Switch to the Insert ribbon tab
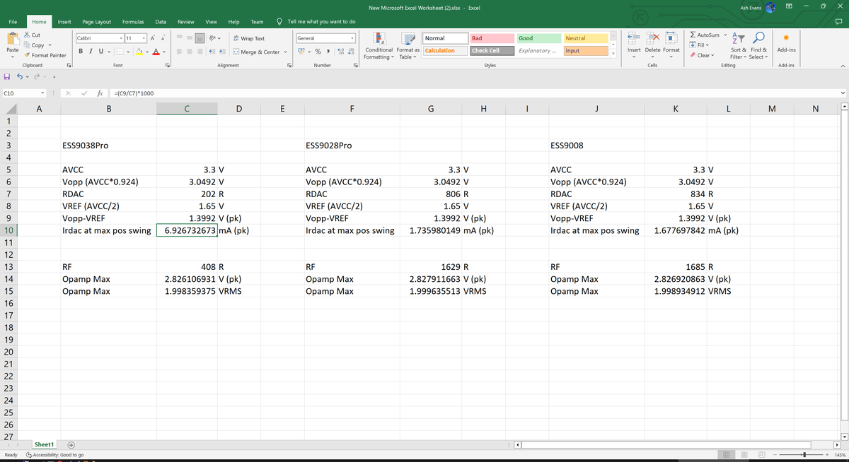The image size is (849, 462). coord(64,22)
